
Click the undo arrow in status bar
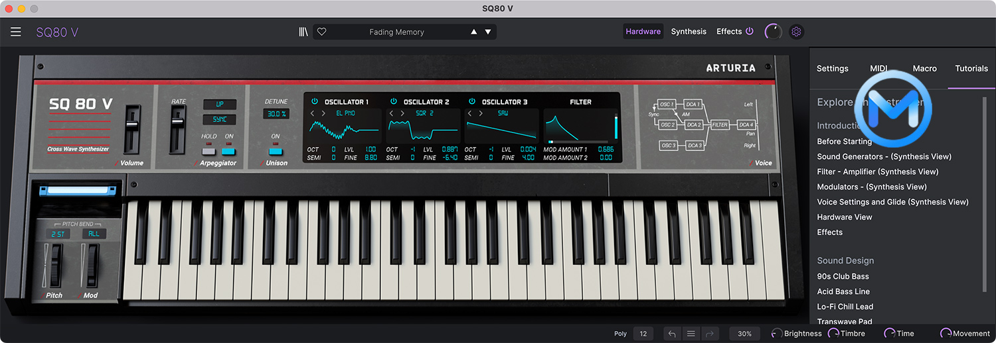[x=672, y=334]
